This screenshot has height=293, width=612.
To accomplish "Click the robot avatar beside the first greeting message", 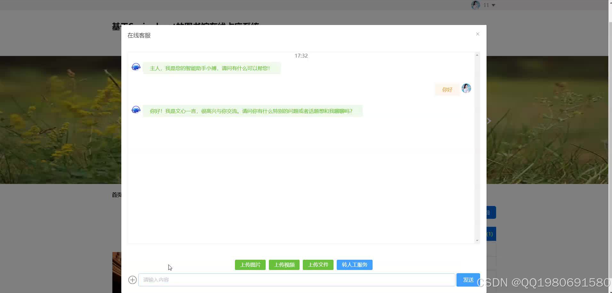I will pyautogui.click(x=136, y=67).
